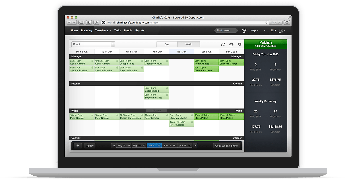Click the trophy icon in navigation bar
This screenshot has height=179, width=345.
click(244, 31)
